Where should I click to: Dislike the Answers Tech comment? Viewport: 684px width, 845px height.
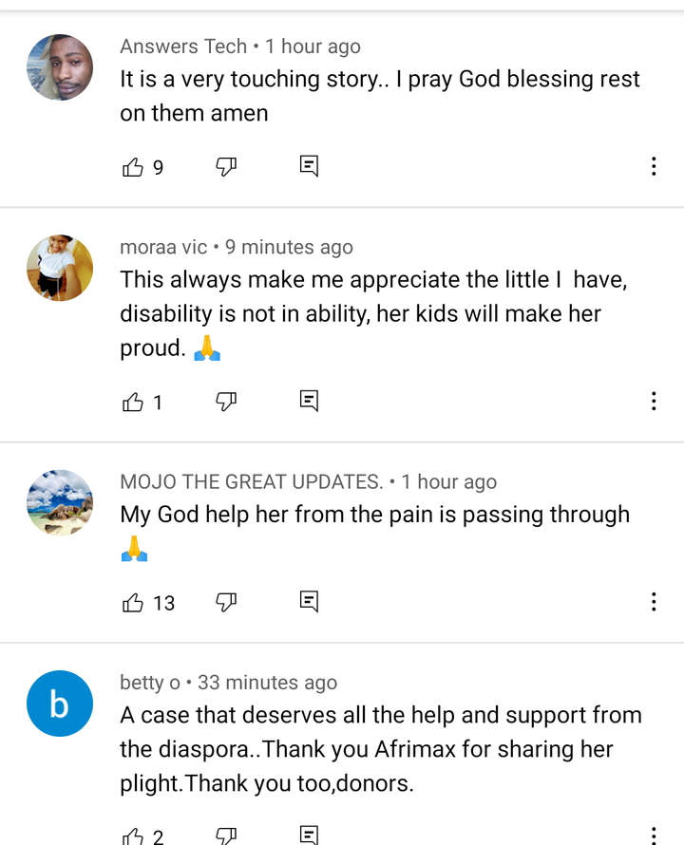(x=226, y=167)
